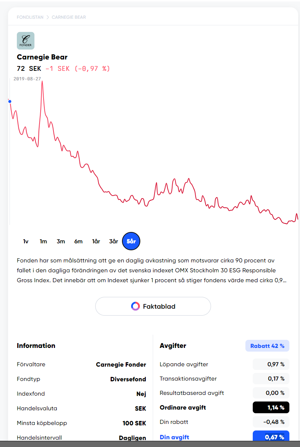Select the 6m time range
Image resolution: width=300 pixels, height=447 pixels.
tap(78, 241)
